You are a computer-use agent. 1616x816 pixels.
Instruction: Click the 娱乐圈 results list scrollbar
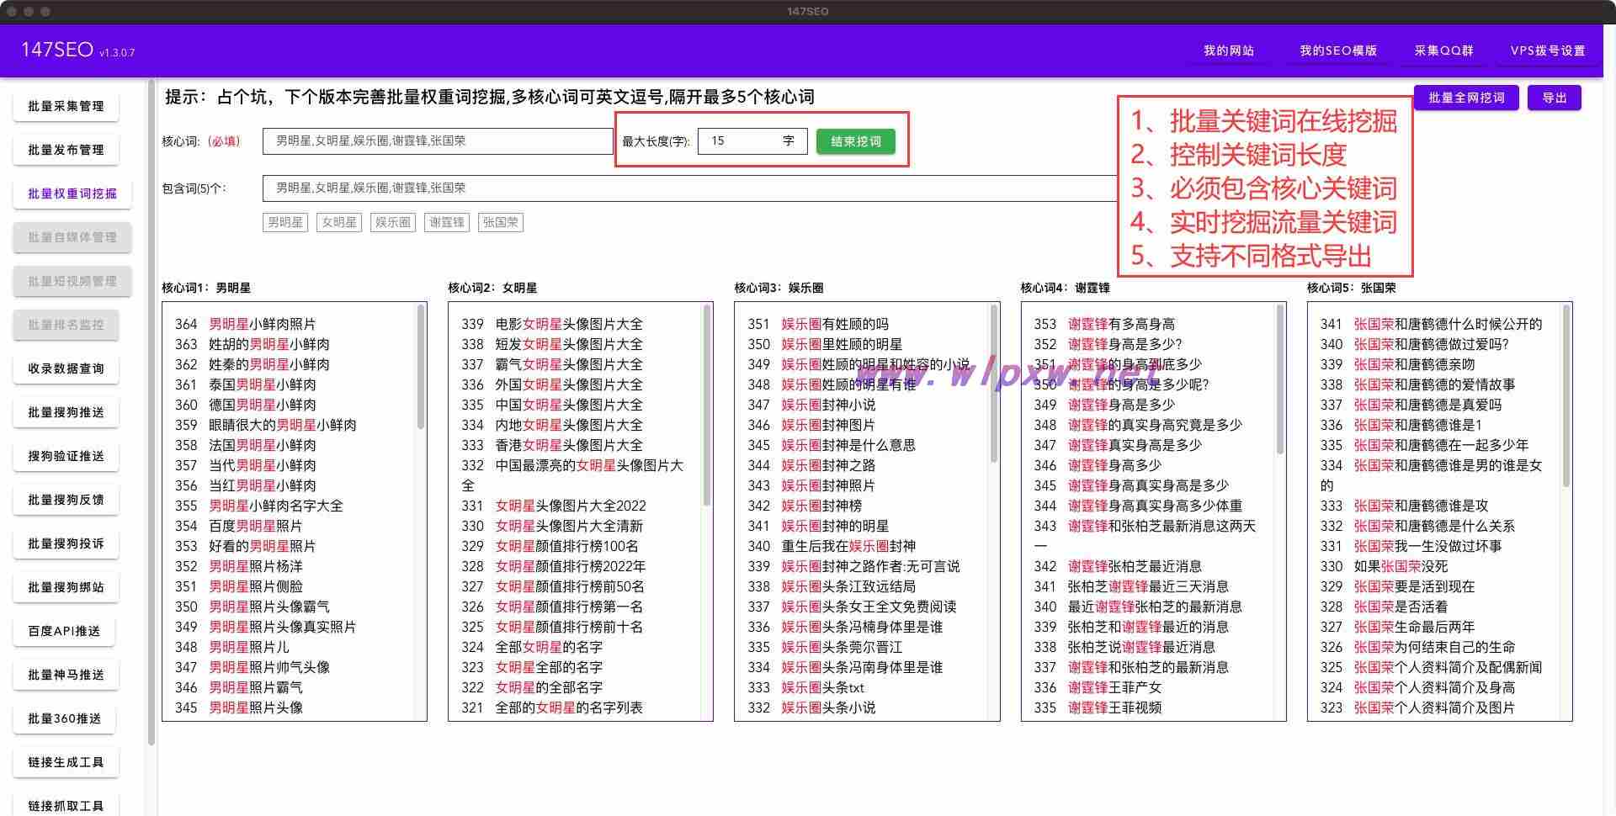(x=993, y=383)
